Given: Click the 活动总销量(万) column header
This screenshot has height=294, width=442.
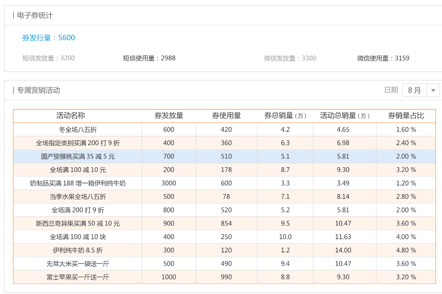Looking at the screenshot, I should [344, 115].
